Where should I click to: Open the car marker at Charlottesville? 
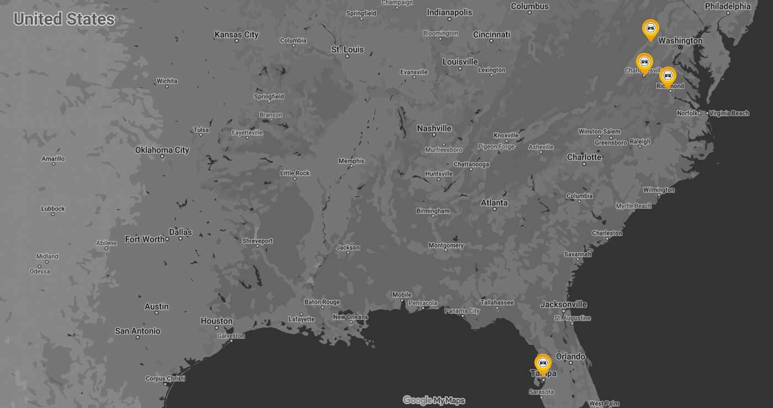click(644, 62)
